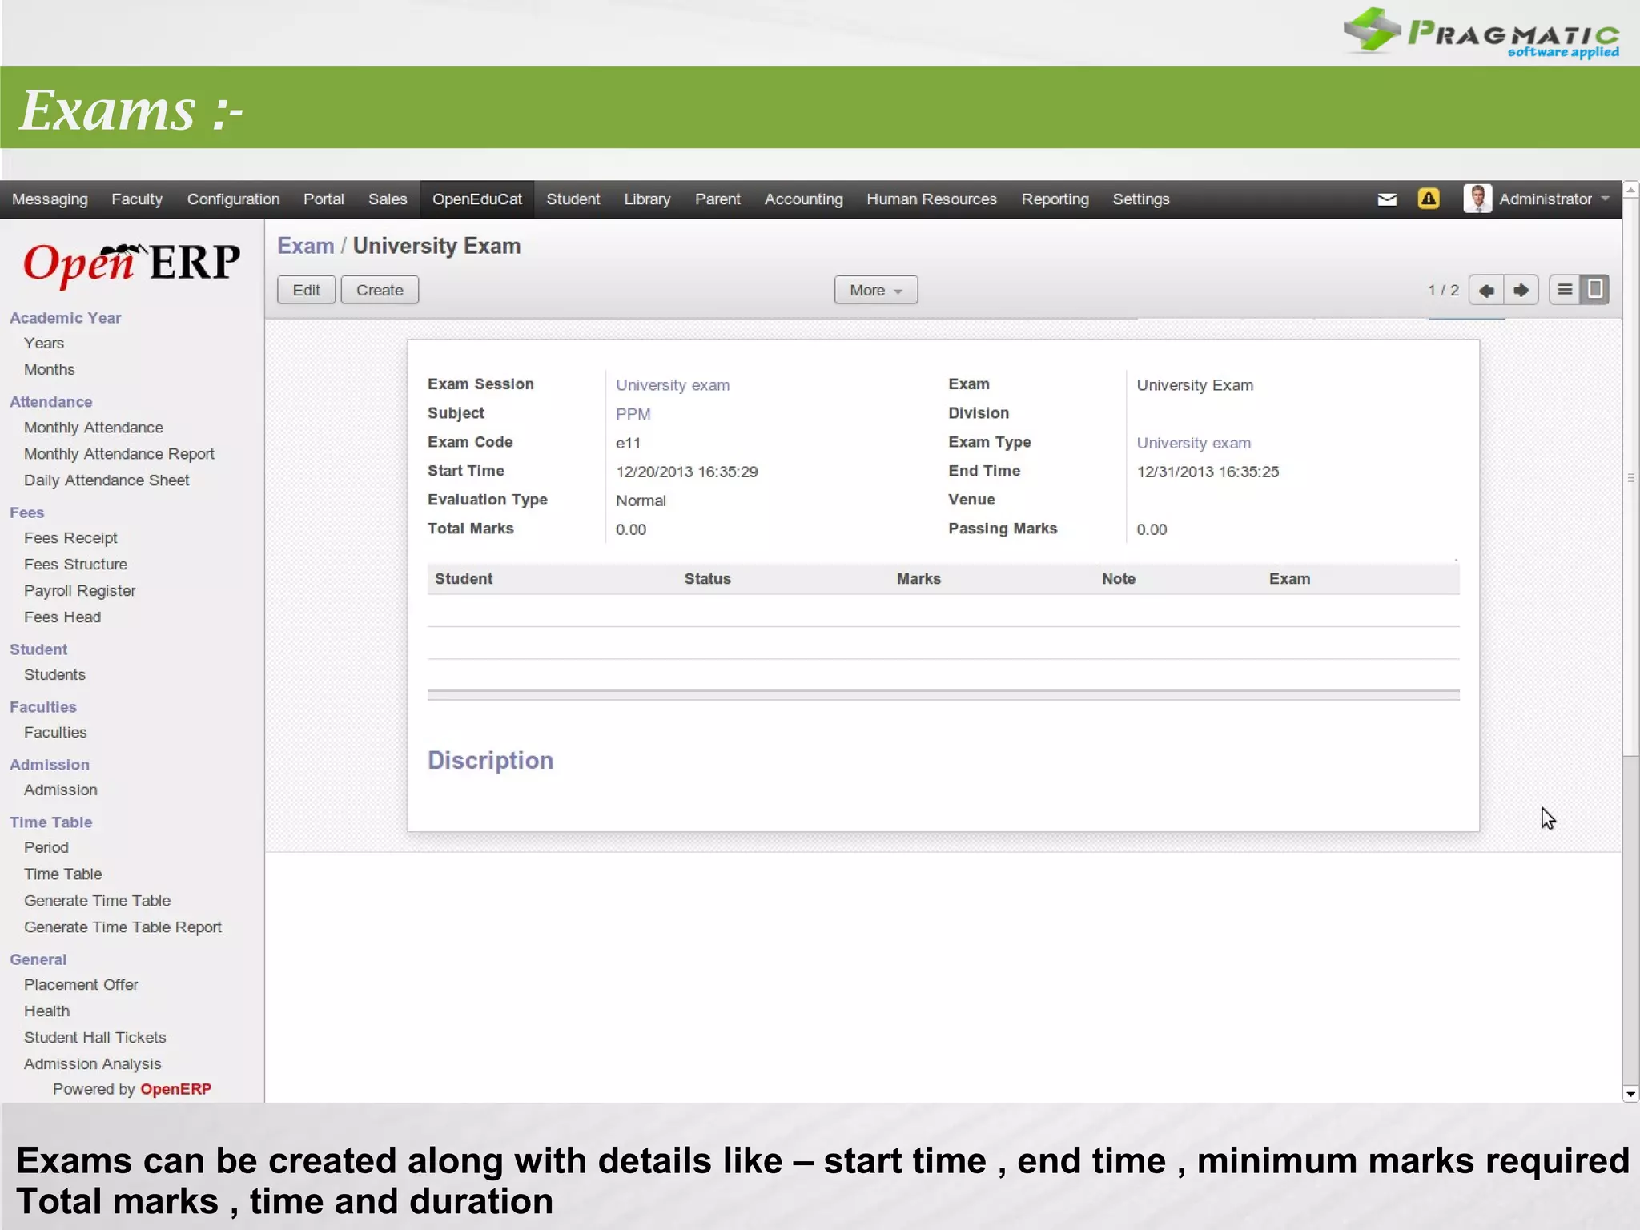Click the scrollbar down arrow

point(1630,1094)
